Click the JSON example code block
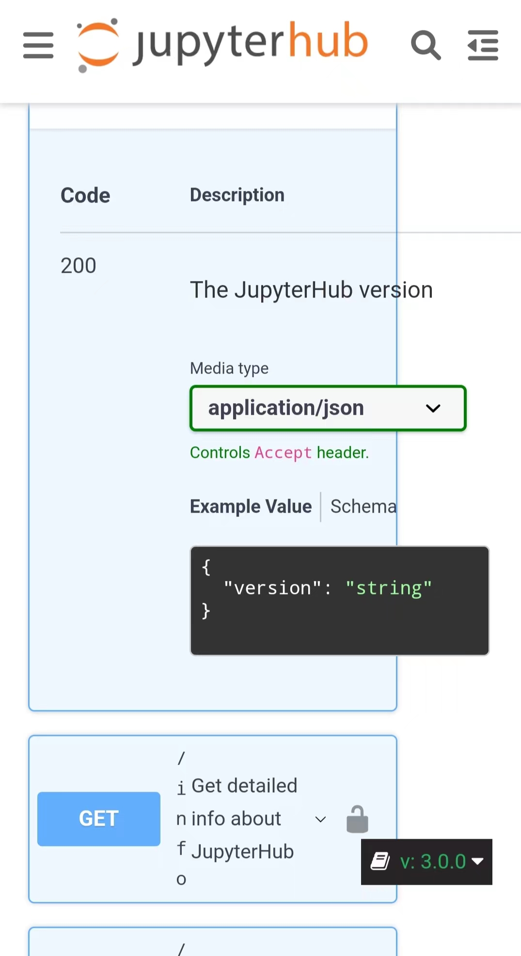 point(340,601)
